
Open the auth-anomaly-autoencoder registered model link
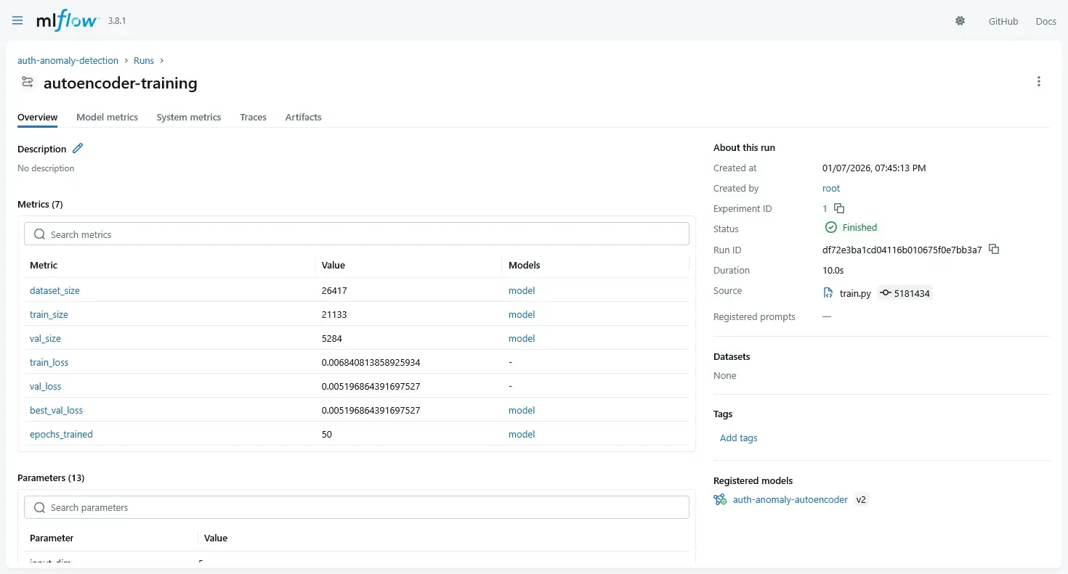click(x=790, y=499)
